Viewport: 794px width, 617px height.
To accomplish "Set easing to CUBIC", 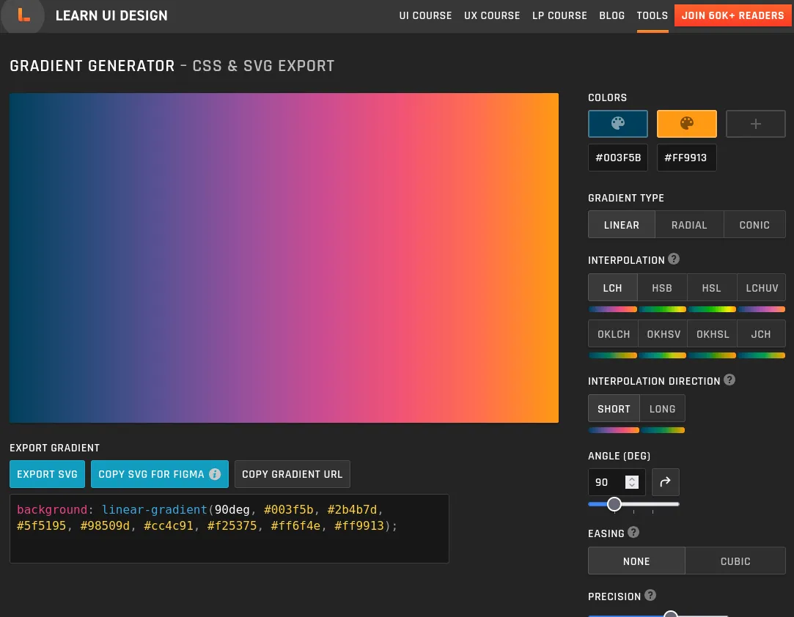I will [x=735, y=561].
